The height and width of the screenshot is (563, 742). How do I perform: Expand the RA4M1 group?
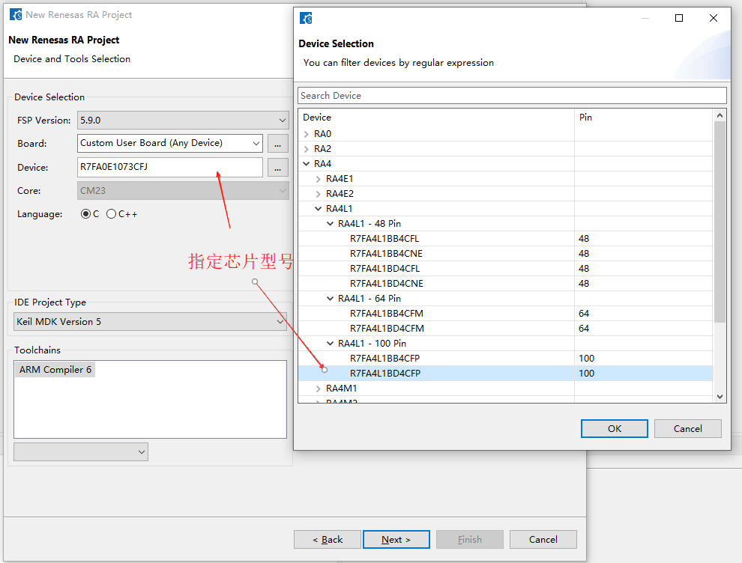point(318,389)
